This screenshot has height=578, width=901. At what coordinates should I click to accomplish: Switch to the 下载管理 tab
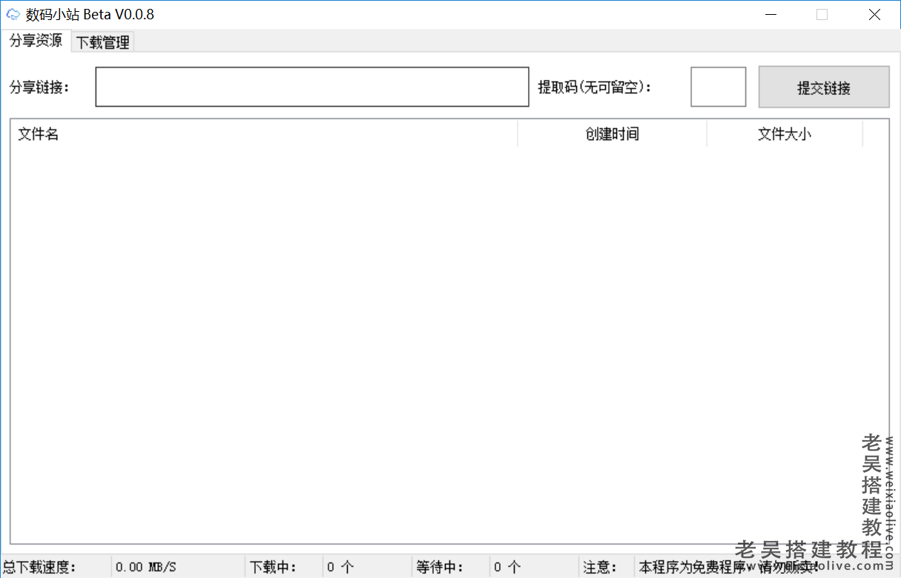click(x=102, y=42)
